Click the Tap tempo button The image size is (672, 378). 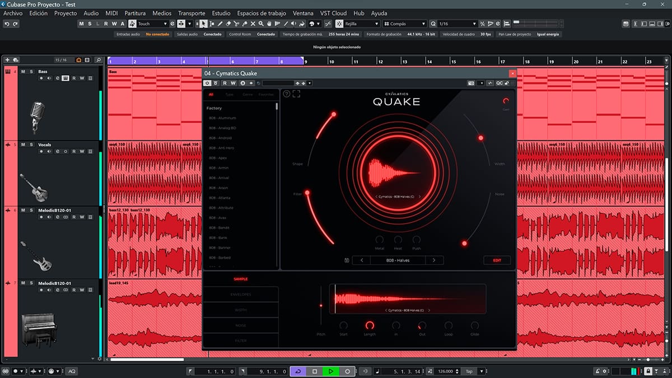pos(469,371)
